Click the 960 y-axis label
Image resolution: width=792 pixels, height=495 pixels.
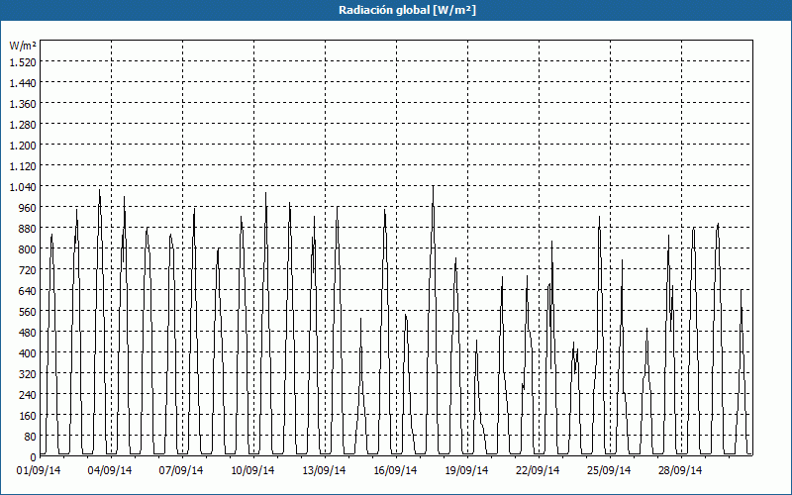click(x=28, y=208)
